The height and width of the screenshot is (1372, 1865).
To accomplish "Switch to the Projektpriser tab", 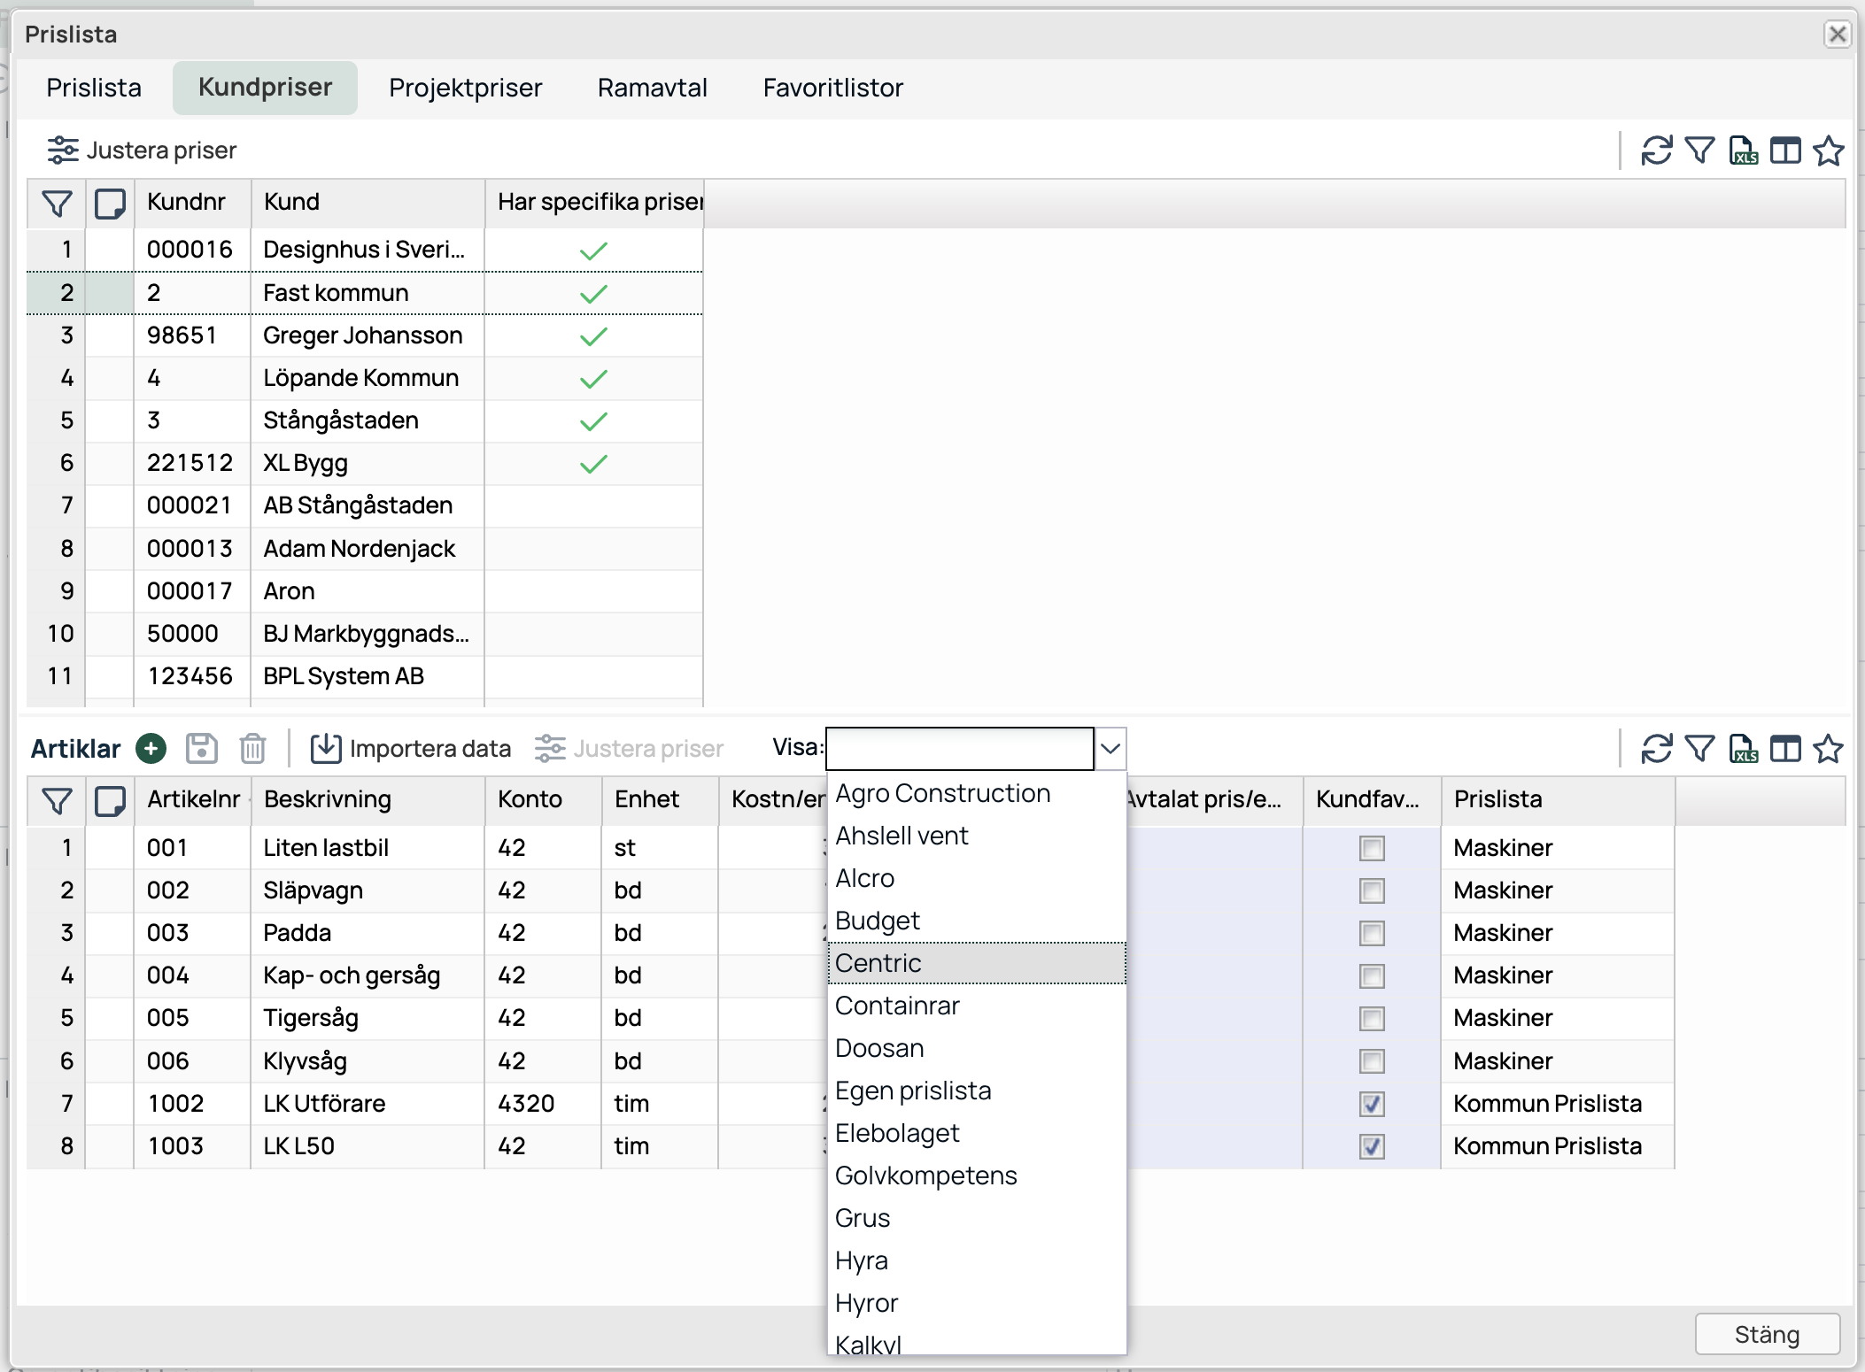I will click(465, 88).
